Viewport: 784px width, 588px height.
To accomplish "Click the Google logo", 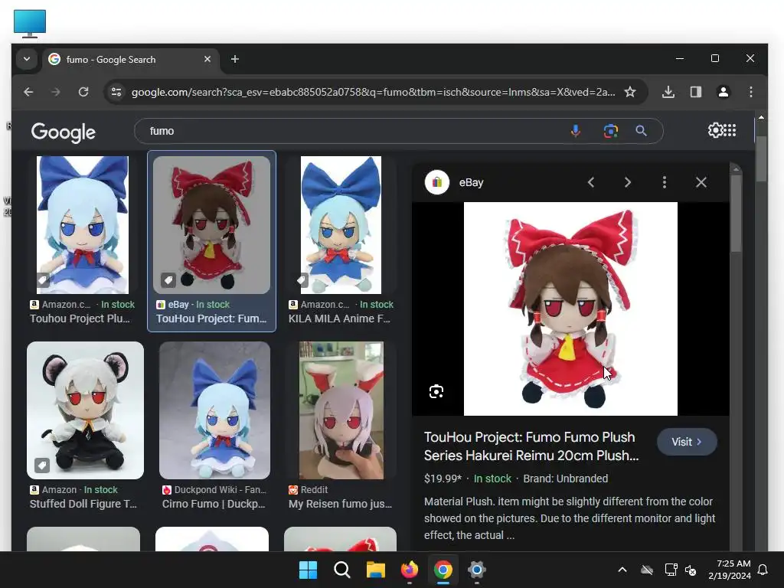I will click(x=63, y=132).
